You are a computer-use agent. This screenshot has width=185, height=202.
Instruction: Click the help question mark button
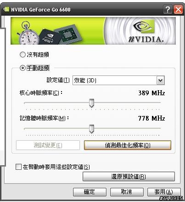pos(168,10)
